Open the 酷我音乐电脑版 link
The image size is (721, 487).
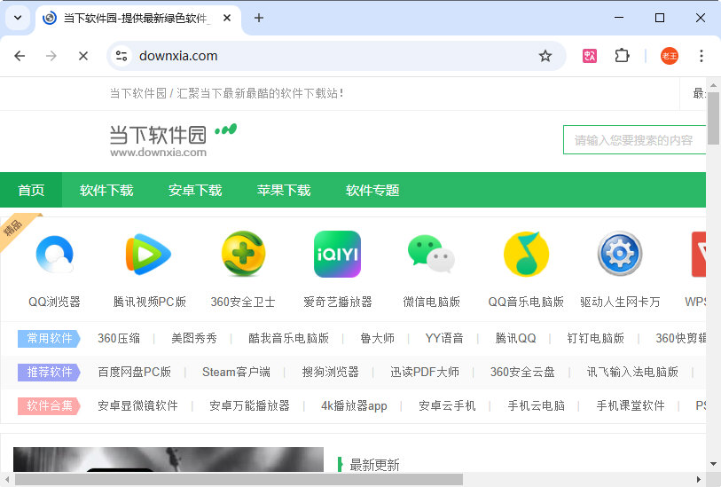(x=288, y=339)
